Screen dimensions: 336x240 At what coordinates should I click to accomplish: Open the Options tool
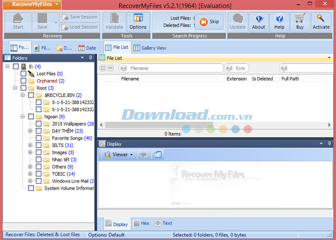138,22
